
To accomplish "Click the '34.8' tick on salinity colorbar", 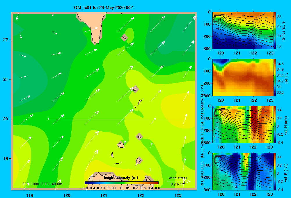I will tap(280, 64).
